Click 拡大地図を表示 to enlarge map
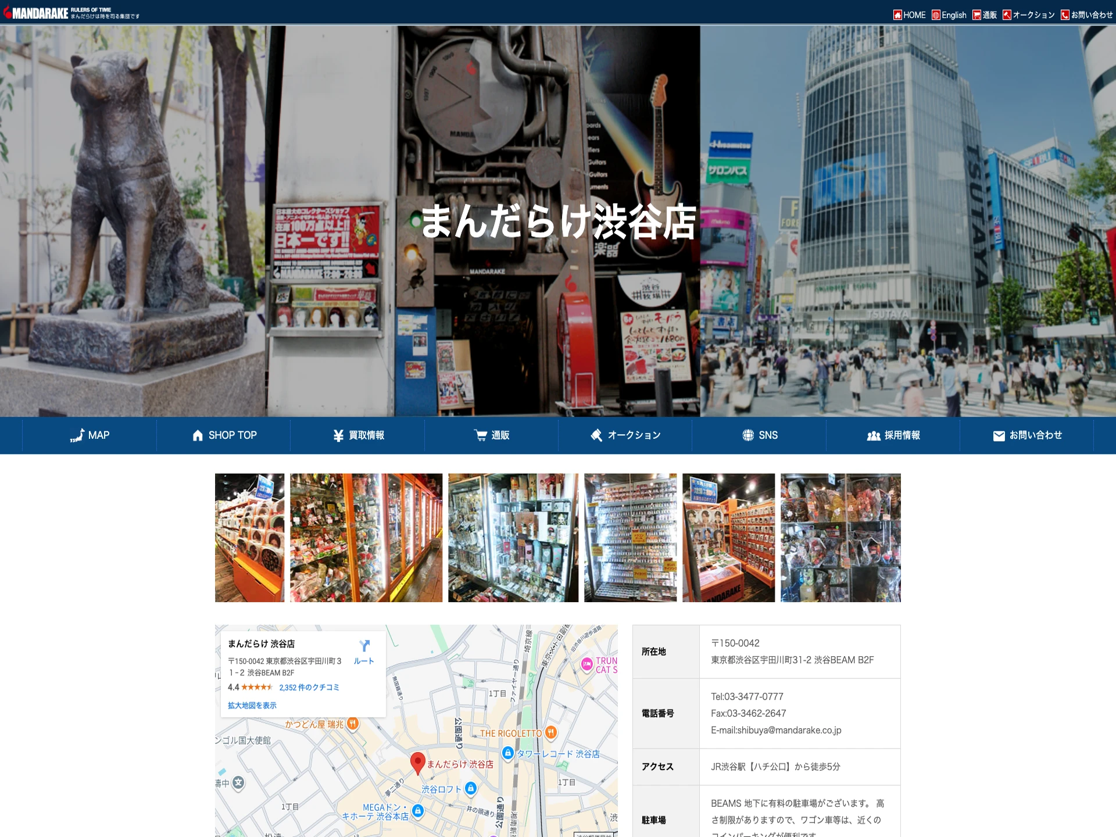 click(x=252, y=705)
